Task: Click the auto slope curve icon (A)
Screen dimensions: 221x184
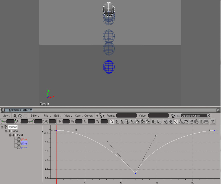Action: tap(165, 121)
